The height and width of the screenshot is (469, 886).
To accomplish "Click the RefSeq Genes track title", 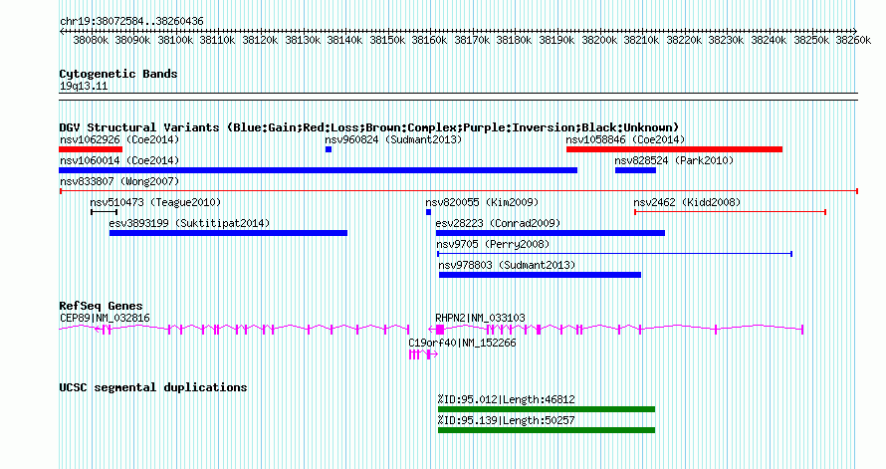I will pos(101,306).
